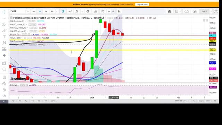222x125 pixels.
Task: Collapse the bottom-left chevron panel button
Action: click(x=4, y=101)
